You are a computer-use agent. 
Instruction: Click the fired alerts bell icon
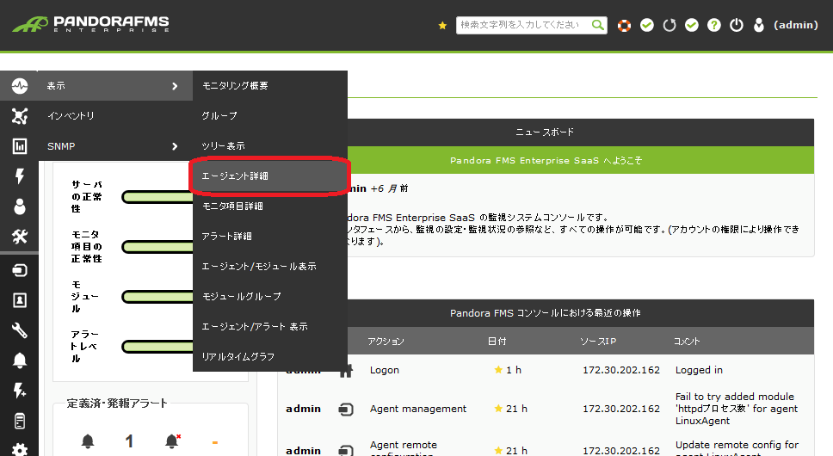pyautogui.click(x=172, y=441)
